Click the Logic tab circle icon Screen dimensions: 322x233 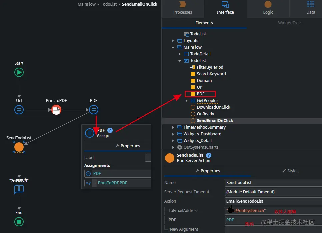pos(268,4)
